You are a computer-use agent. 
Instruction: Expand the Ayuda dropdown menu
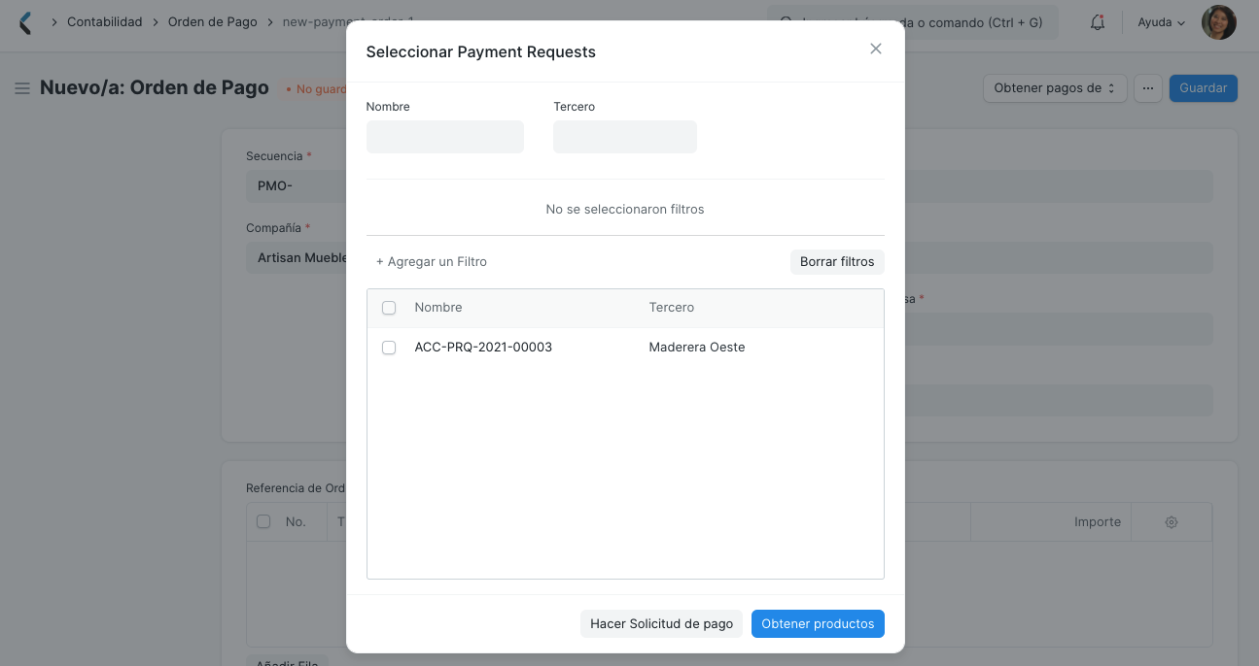click(1159, 21)
